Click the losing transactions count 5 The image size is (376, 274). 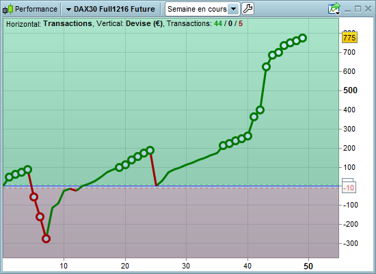coord(241,23)
